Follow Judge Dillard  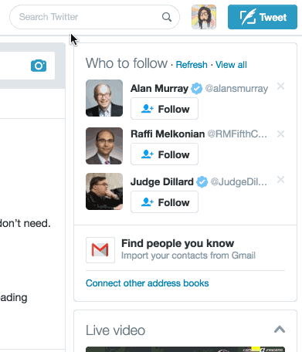pos(165,202)
